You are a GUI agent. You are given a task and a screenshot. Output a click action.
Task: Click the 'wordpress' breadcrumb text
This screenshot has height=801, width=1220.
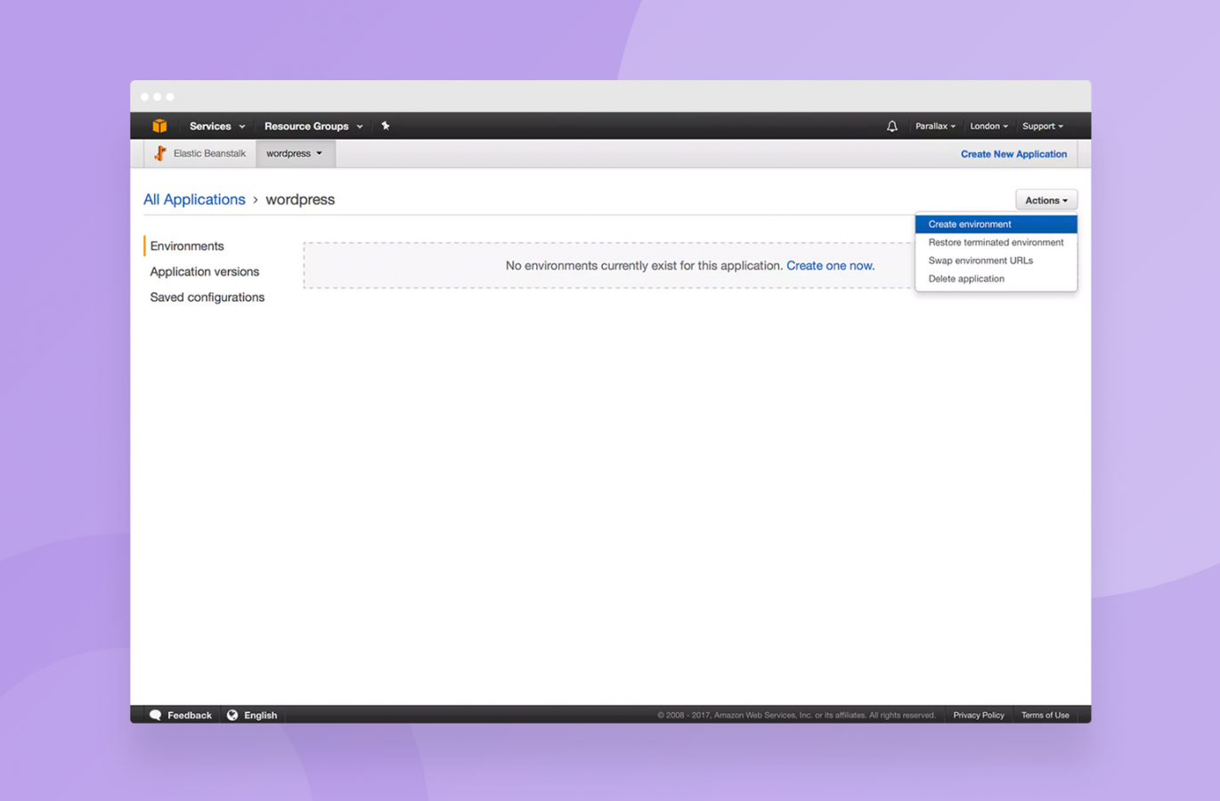click(300, 199)
